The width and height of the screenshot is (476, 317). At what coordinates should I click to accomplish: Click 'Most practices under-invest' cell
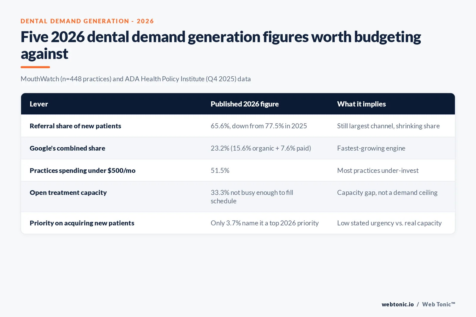pyautogui.click(x=378, y=171)
